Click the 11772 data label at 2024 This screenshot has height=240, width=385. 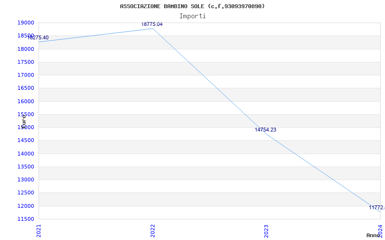377,207
